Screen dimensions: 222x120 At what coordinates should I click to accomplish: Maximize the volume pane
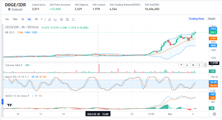tap(205, 65)
